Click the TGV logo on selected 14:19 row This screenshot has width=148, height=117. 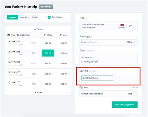pos(34,53)
